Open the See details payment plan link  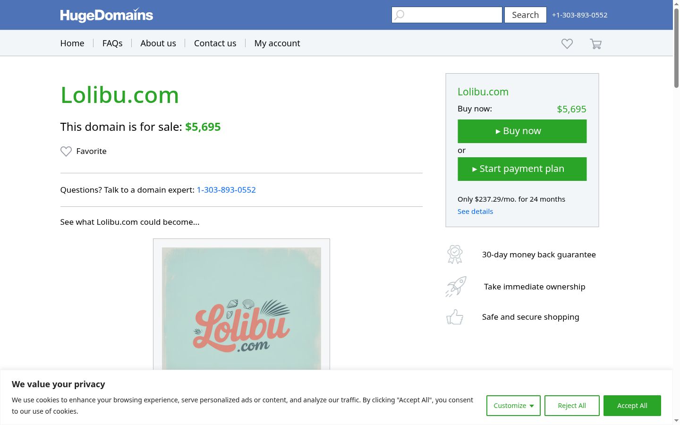[475, 212]
